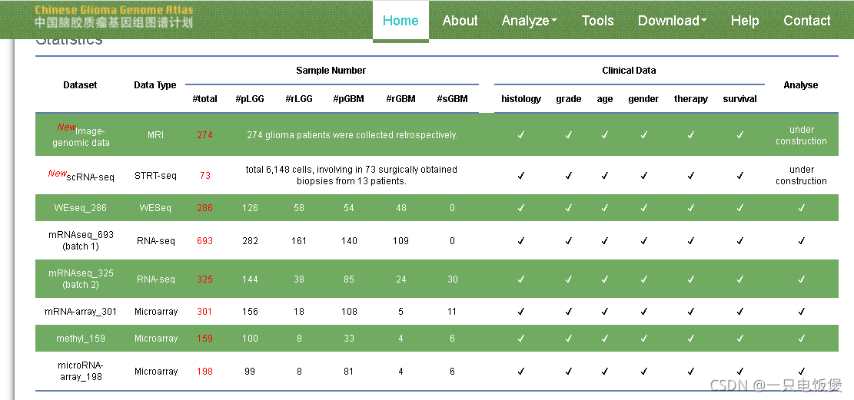Image resolution: width=854 pixels, height=400 pixels.
Task: Open the microRNA-array_198 dataset
Action: coord(81,371)
